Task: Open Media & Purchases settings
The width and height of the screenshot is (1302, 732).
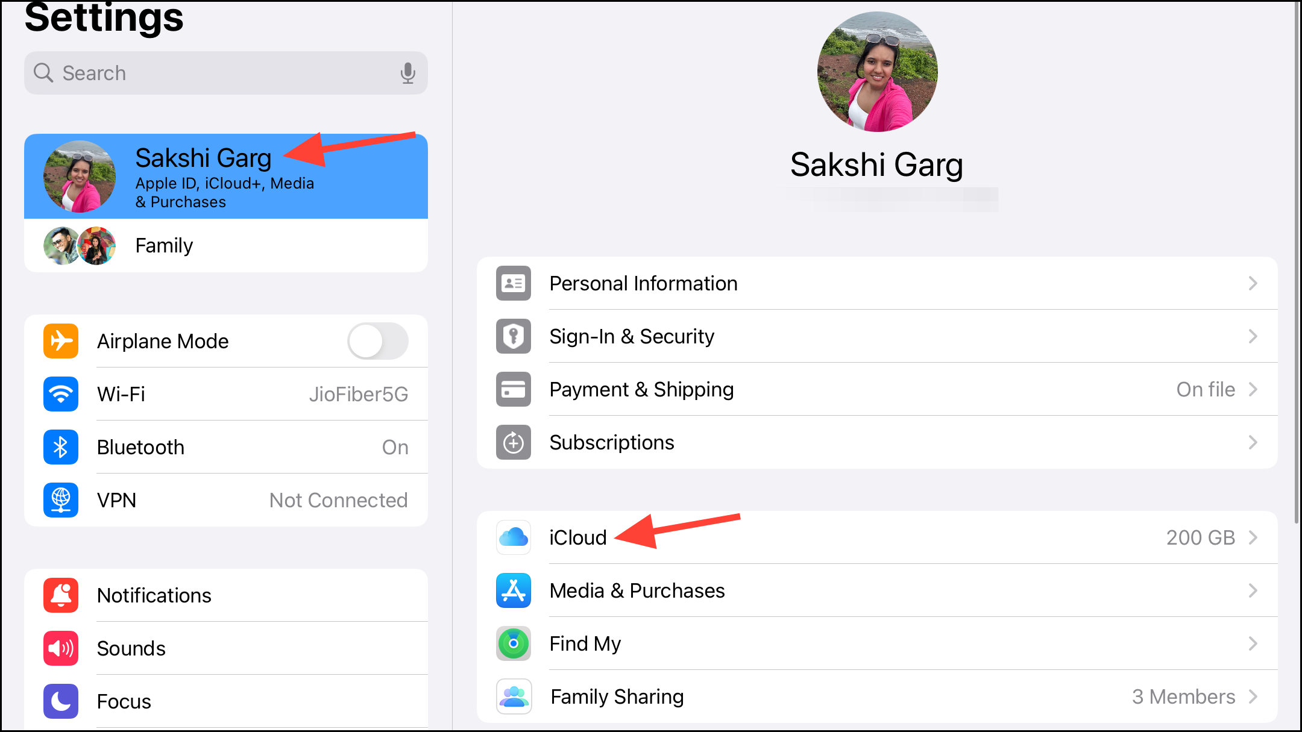Action: 637,590
